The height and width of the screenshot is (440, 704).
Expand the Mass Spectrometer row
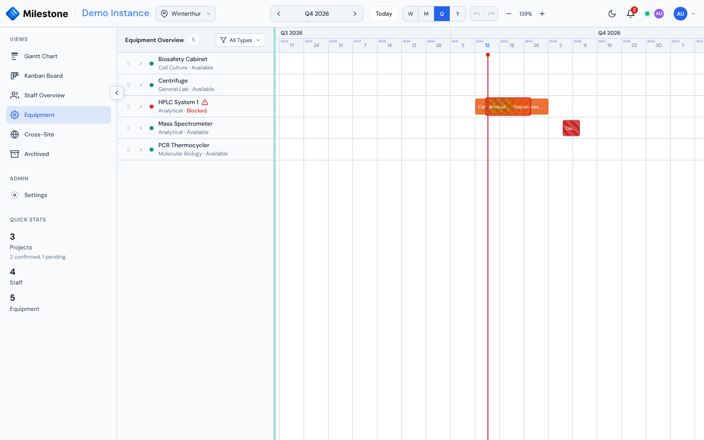coord(141,128)
